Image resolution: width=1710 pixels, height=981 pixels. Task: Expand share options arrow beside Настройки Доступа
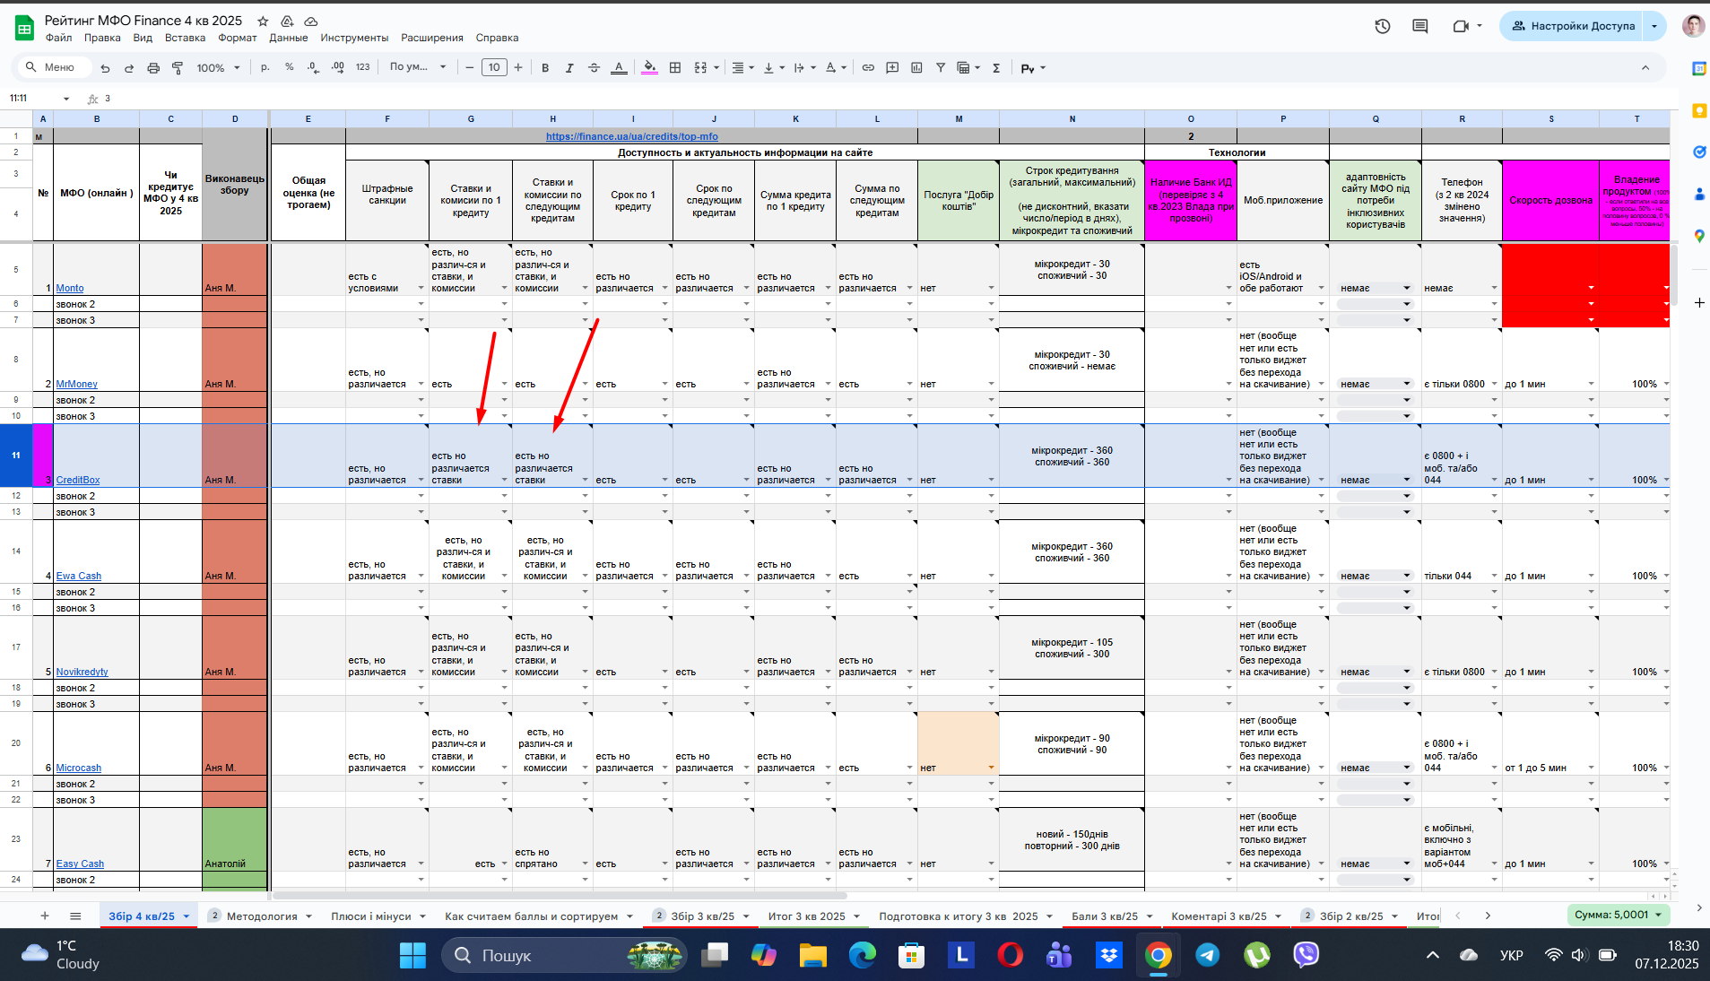[1654, 26]
